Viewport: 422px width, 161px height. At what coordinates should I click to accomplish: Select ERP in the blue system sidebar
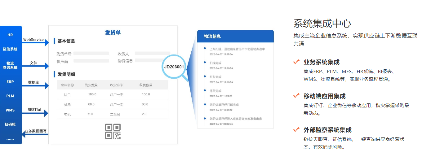[x=10, y=82]
